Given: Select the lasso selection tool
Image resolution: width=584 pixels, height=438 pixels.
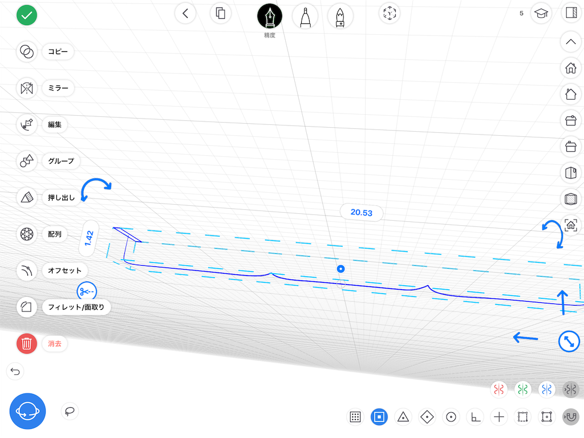Looking at the screenshot, I should click(x=70, y=411).
